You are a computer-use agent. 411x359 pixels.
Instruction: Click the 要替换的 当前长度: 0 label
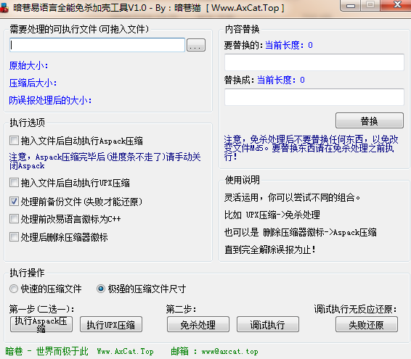point(269,45)
